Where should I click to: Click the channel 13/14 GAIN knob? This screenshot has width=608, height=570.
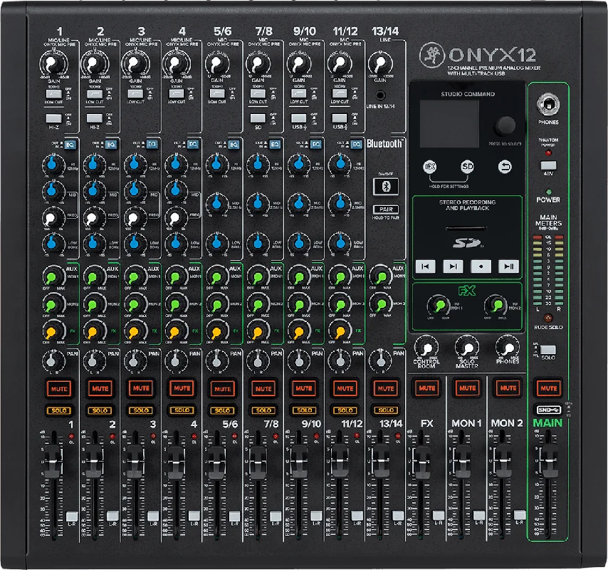(x=380, y=63)
